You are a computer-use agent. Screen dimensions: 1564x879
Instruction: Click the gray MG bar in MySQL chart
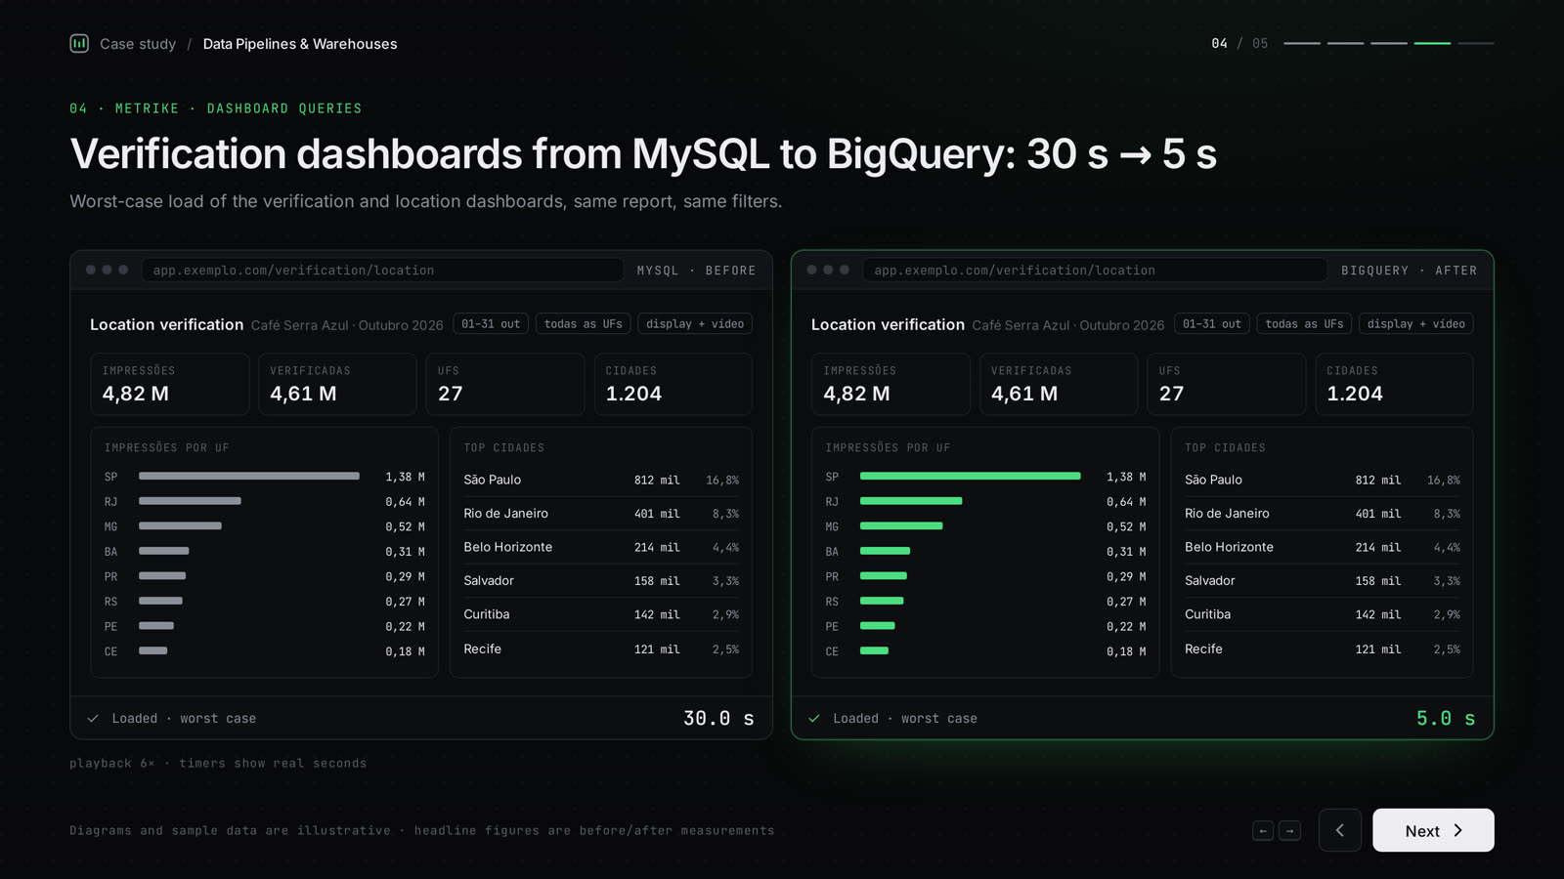pyautogui.click(x=180, y=525)
